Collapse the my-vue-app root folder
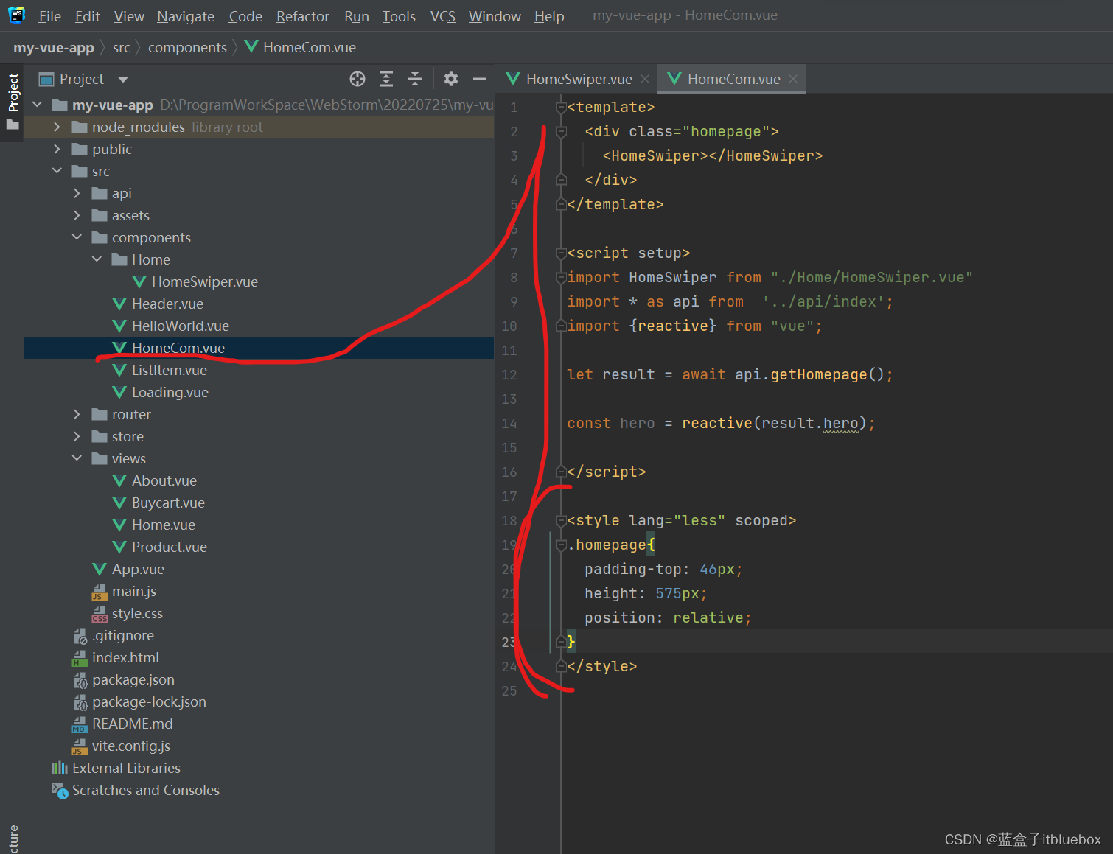The image size is (1113, 854). (x=38, y=105)
